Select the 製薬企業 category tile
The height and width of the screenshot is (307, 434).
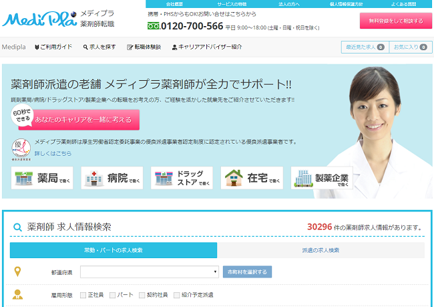coord(322,178)
